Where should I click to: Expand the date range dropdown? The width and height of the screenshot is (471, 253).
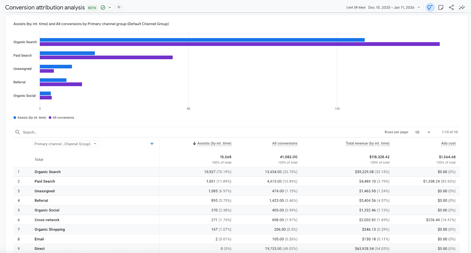tap(419, 8)
